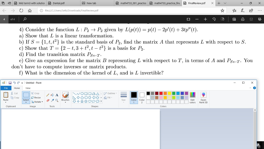
Task: Open the Brushes dropdown
Action: pos(65,102)
